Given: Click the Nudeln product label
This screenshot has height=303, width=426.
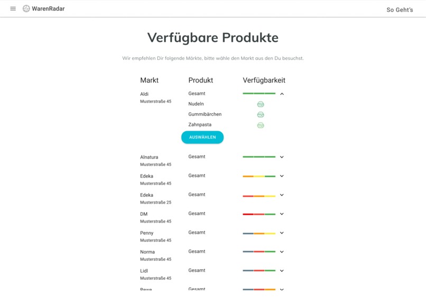Looking at the screenshot, I should pyautogui.click(x=196, y=104).
